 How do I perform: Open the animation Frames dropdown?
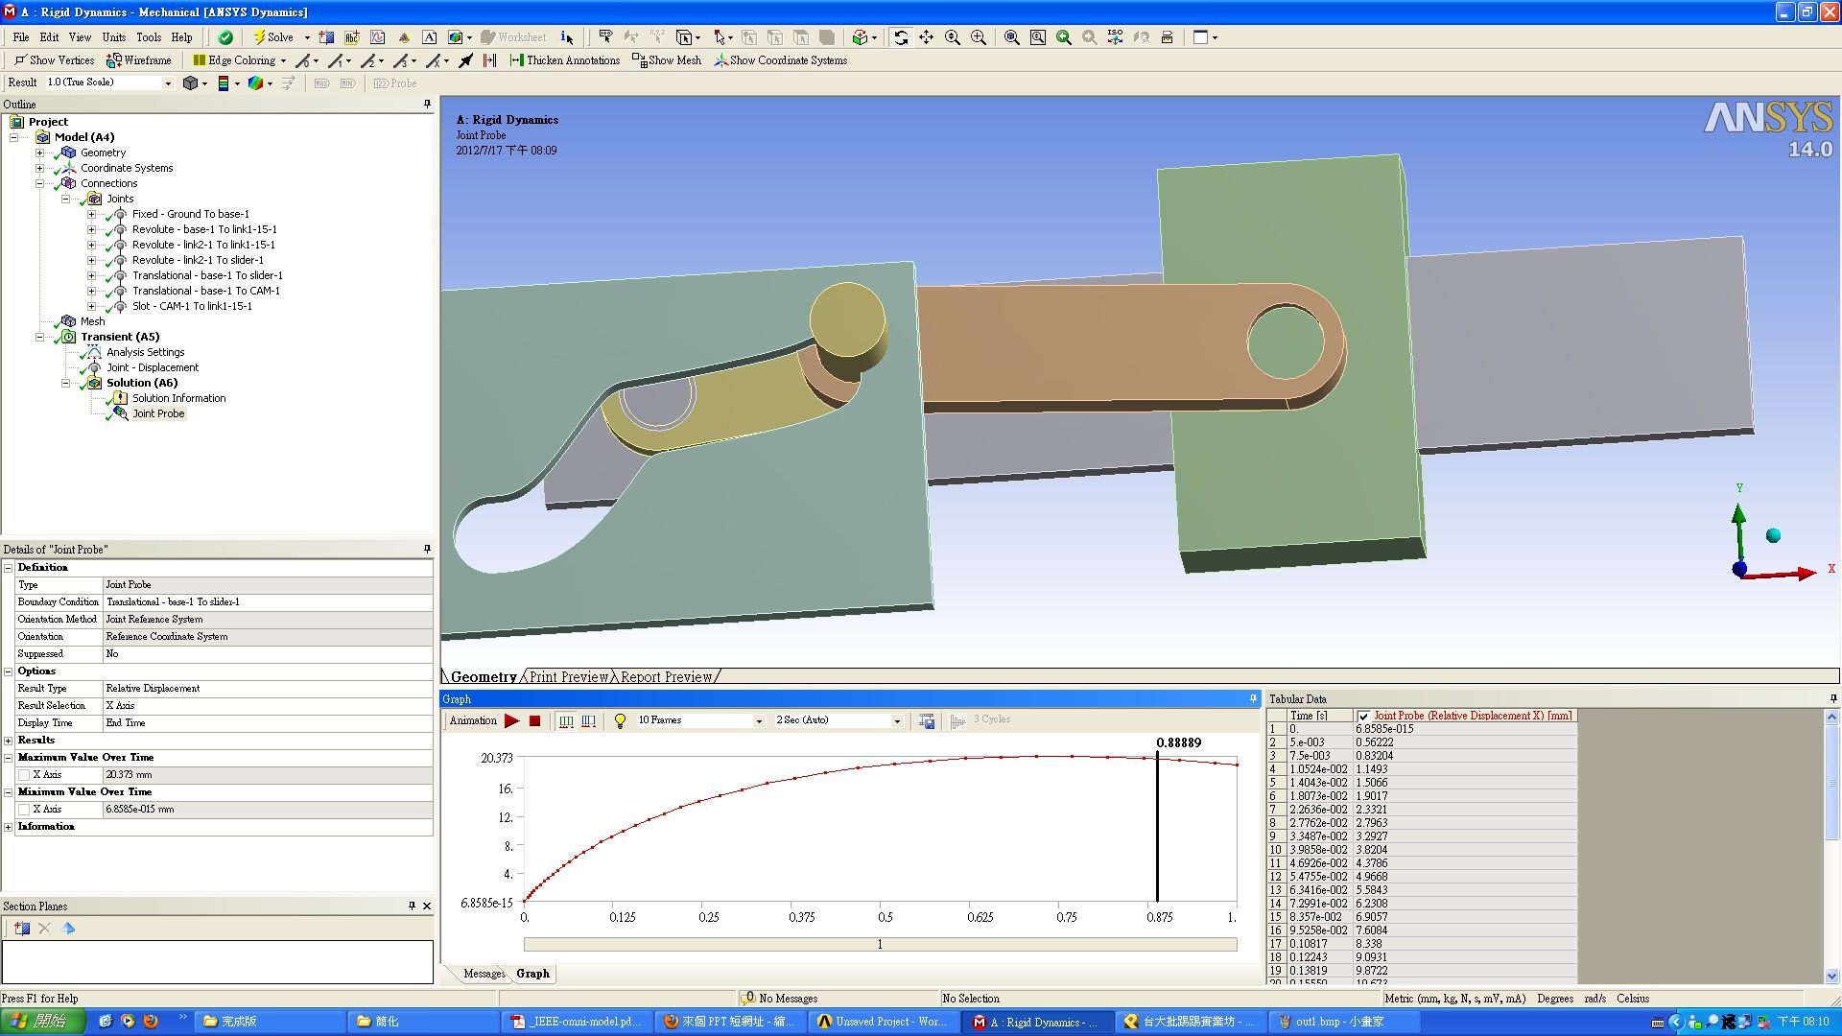coord(759,721)
